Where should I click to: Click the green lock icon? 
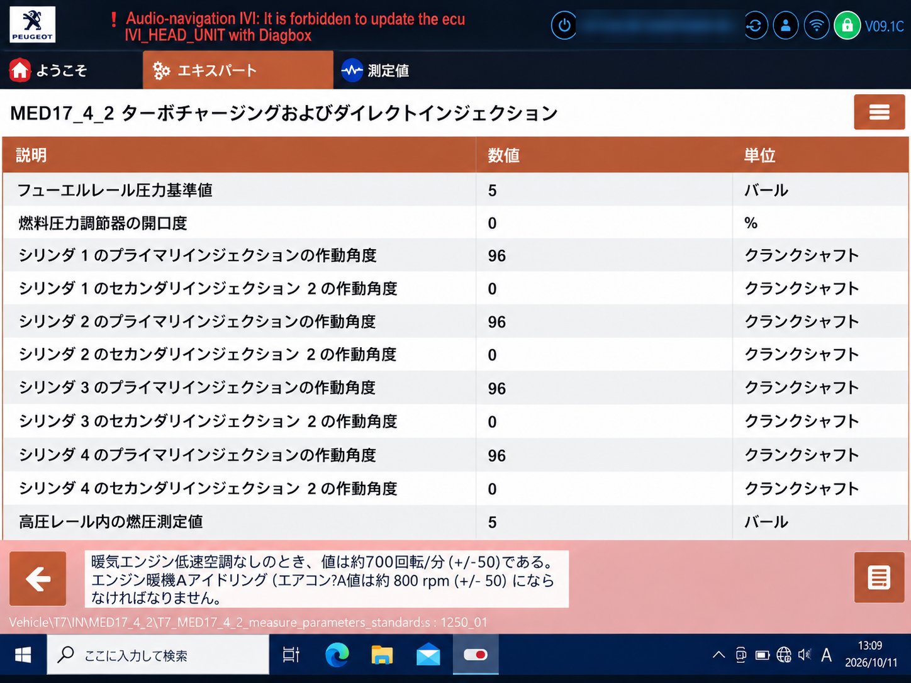point(847,26)
